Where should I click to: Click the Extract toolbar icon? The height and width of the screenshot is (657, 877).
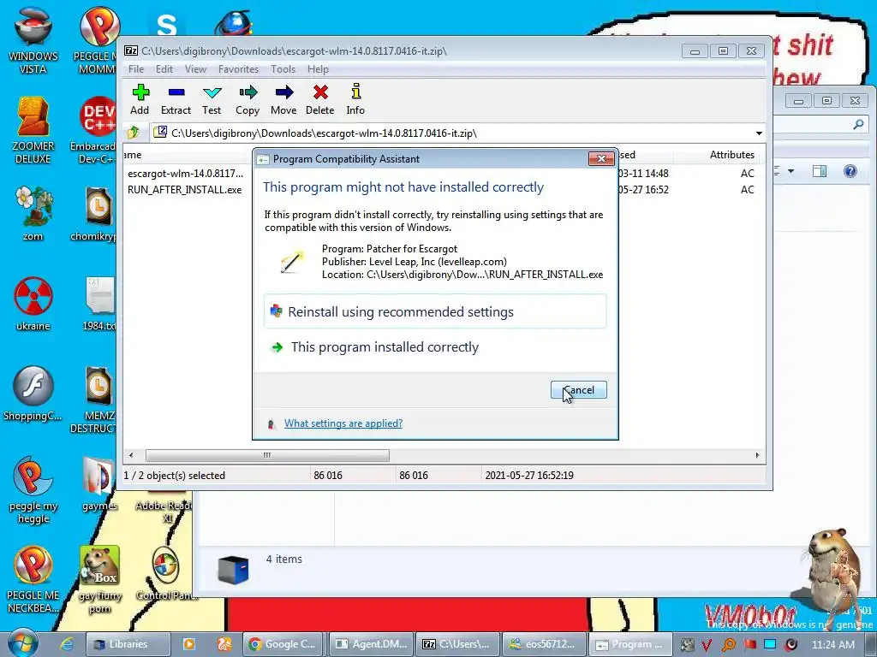176,99
